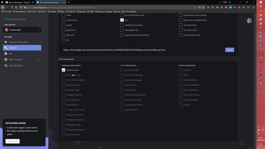This screenshot has height=149, width=265.
Task: Check the email scope
Action: coord(63,15)
